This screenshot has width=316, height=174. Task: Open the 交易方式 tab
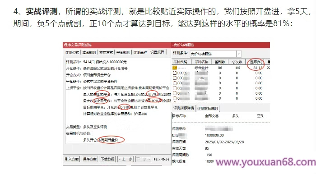pos(106,52)
